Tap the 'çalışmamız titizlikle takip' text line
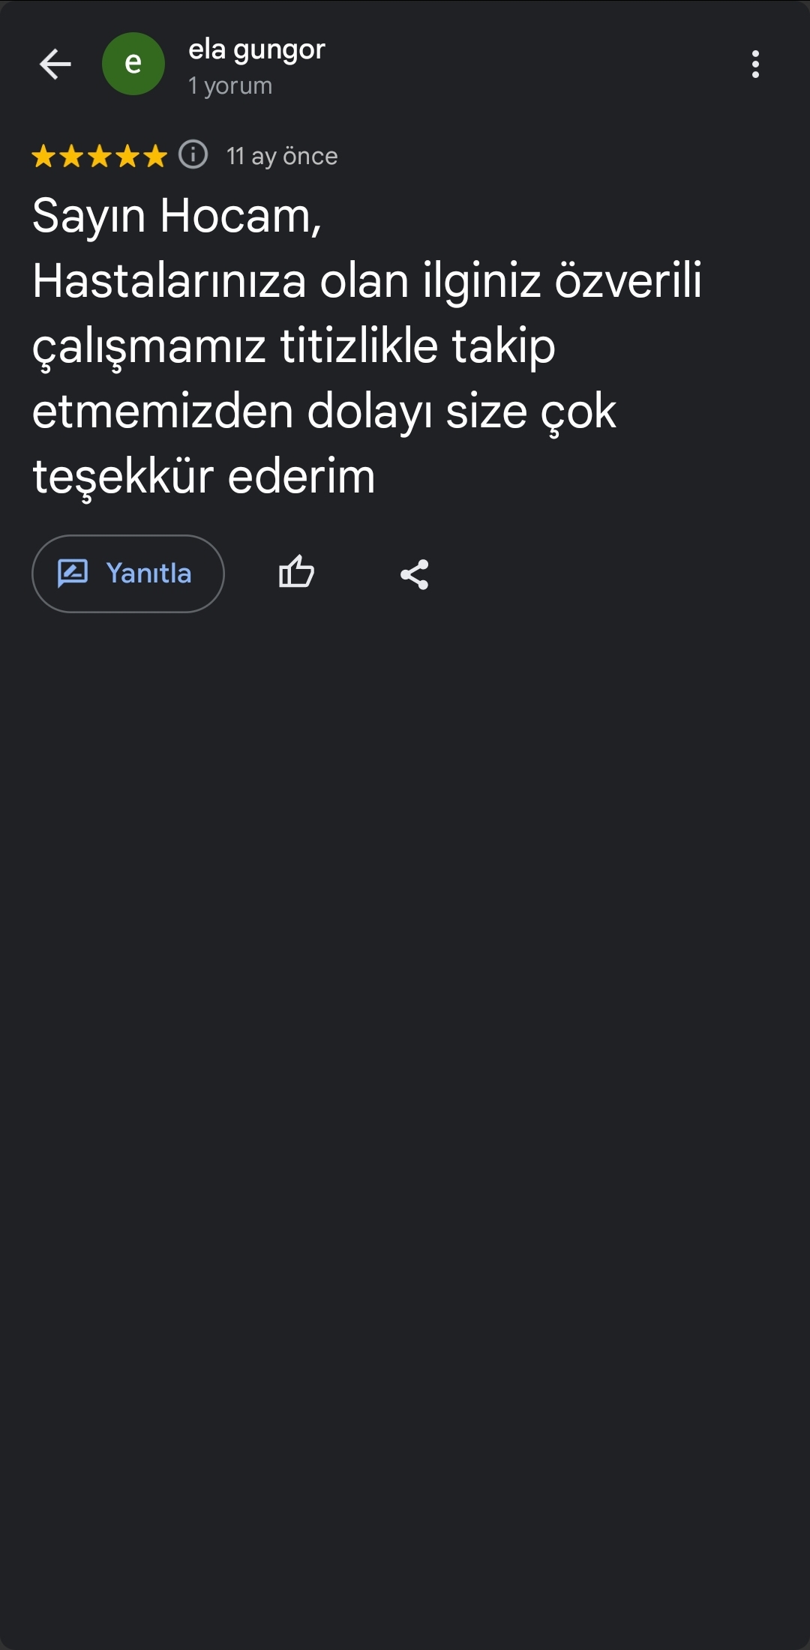This screenshot has width=810, height=1650. point(294,347)
